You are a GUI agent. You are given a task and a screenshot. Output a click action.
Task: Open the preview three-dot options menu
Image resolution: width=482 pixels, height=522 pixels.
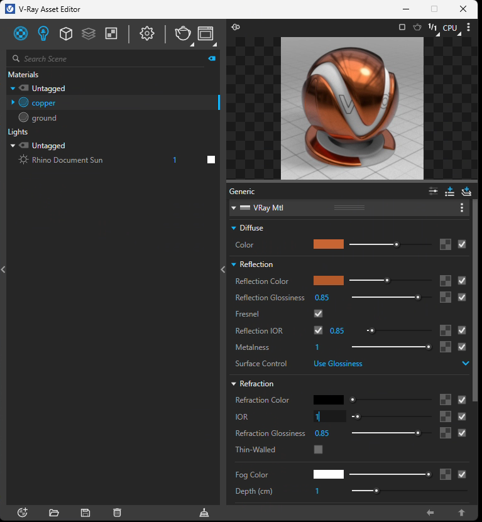pos(468,27)
